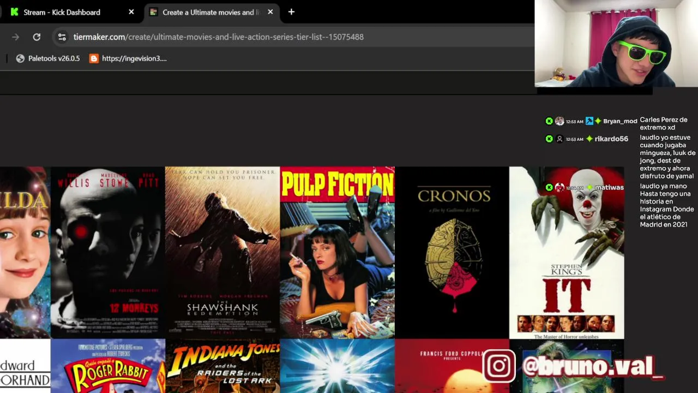The width and height of the screenshot is (698, 393).
Task: Click the rikardo56 chat username
Action: (611, 139)
